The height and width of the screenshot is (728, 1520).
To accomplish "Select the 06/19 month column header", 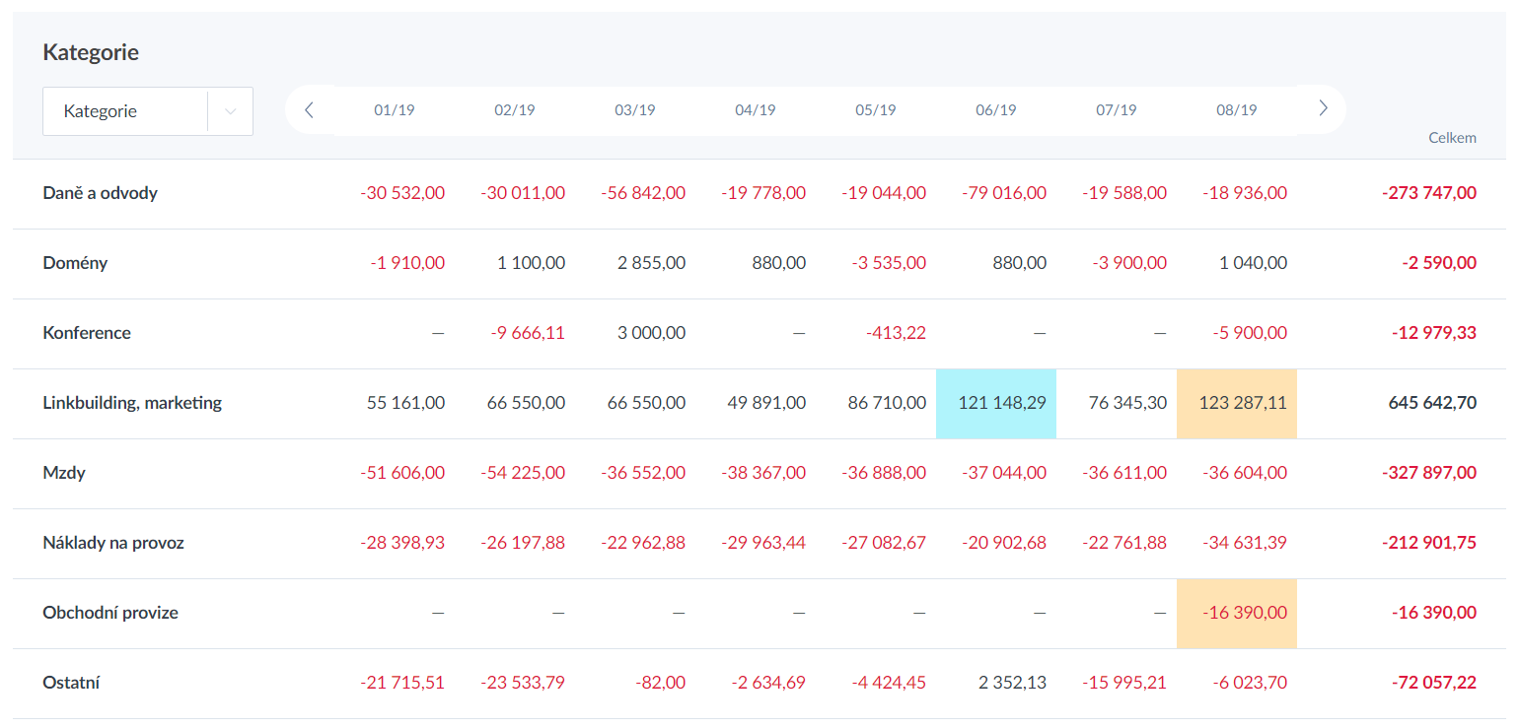I will click(x=996, y=110).
